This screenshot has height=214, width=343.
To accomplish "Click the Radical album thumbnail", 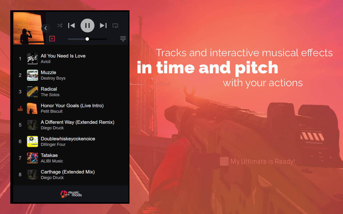I will click(x=32, y=92).
